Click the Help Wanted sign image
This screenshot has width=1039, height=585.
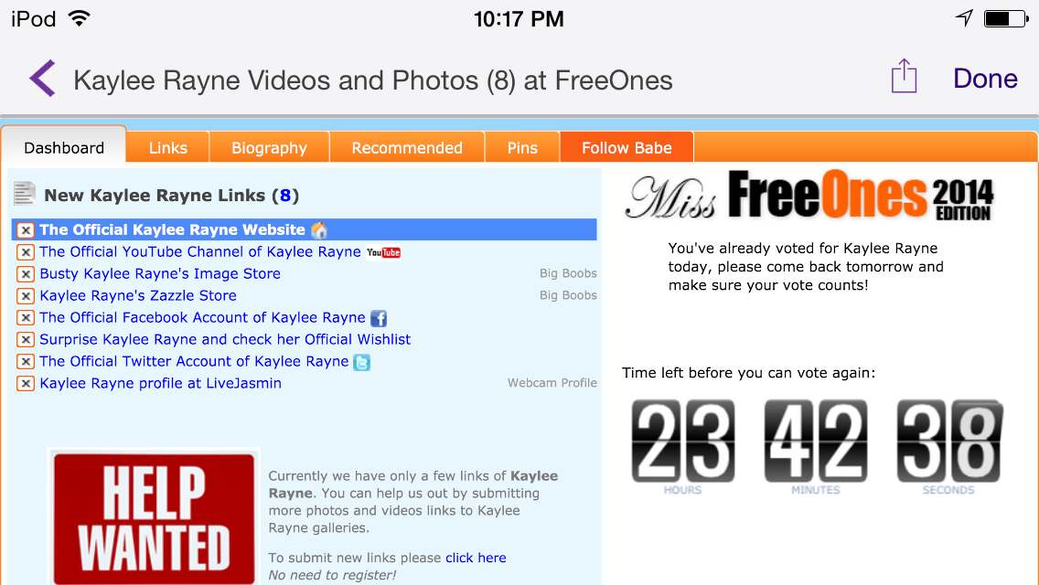154,516
